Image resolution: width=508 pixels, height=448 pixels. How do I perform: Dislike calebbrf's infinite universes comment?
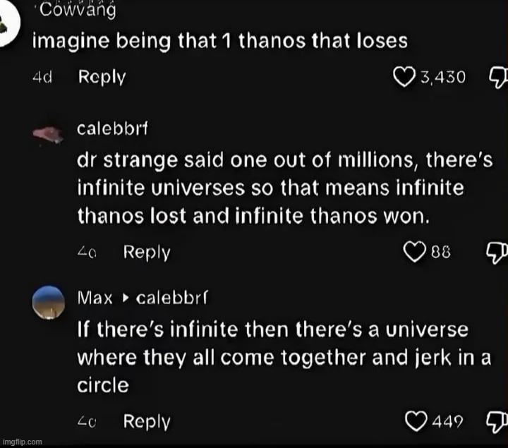[x=497, y=251]
